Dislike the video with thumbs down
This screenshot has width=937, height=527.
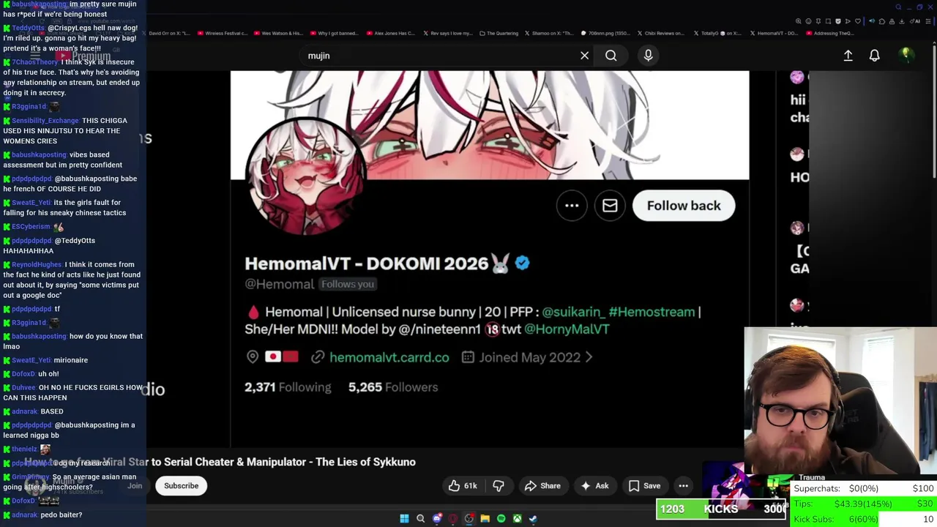coord(499,486)
